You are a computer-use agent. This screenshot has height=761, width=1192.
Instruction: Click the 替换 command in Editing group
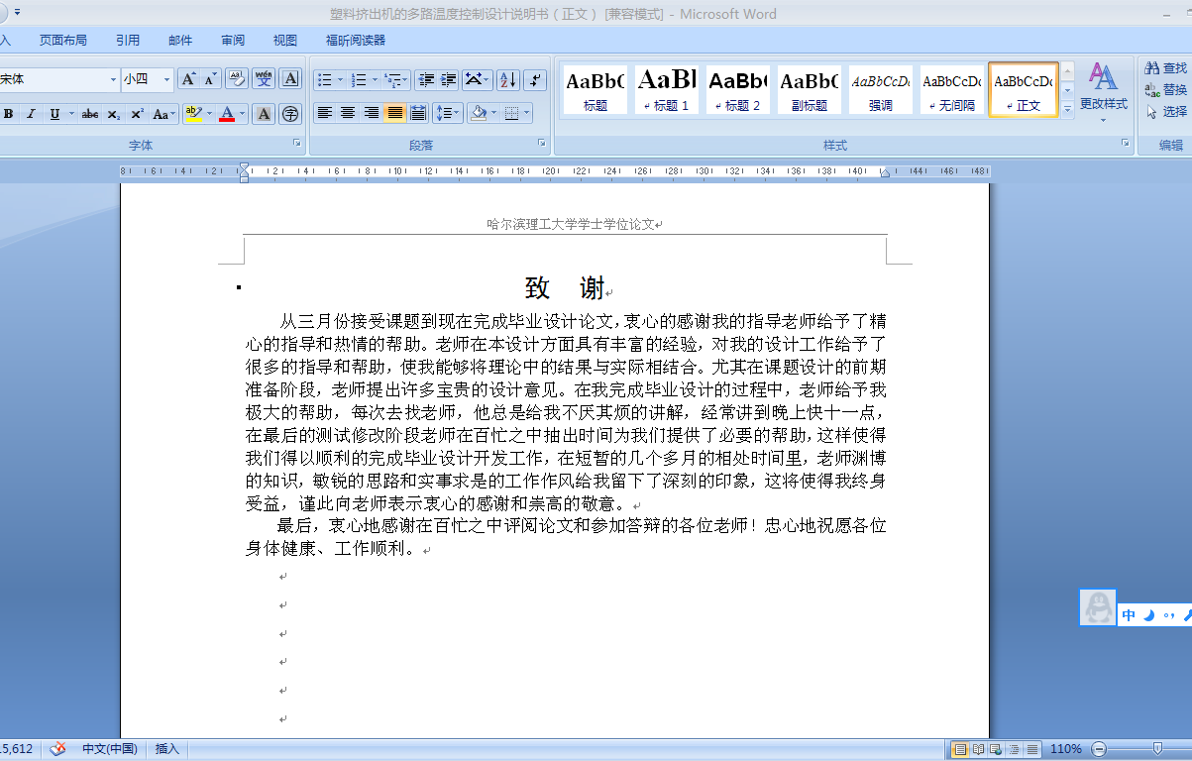coord(1166,89)
